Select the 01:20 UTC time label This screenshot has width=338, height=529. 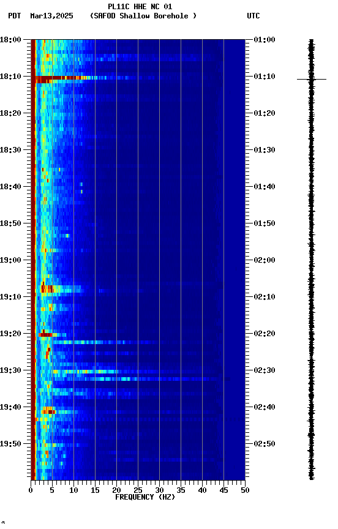click(x=265, y=113)
